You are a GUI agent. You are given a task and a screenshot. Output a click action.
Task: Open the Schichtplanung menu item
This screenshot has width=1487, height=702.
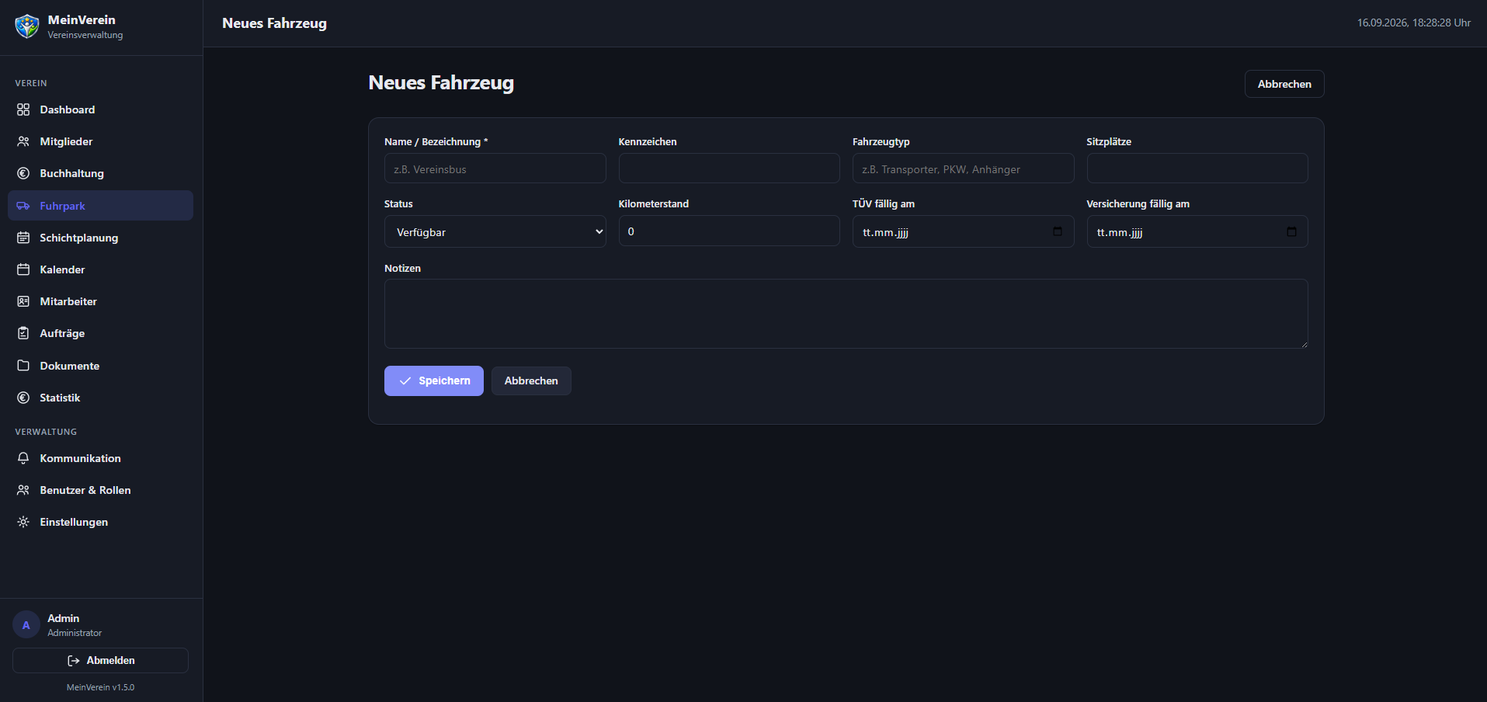[100, 238]
